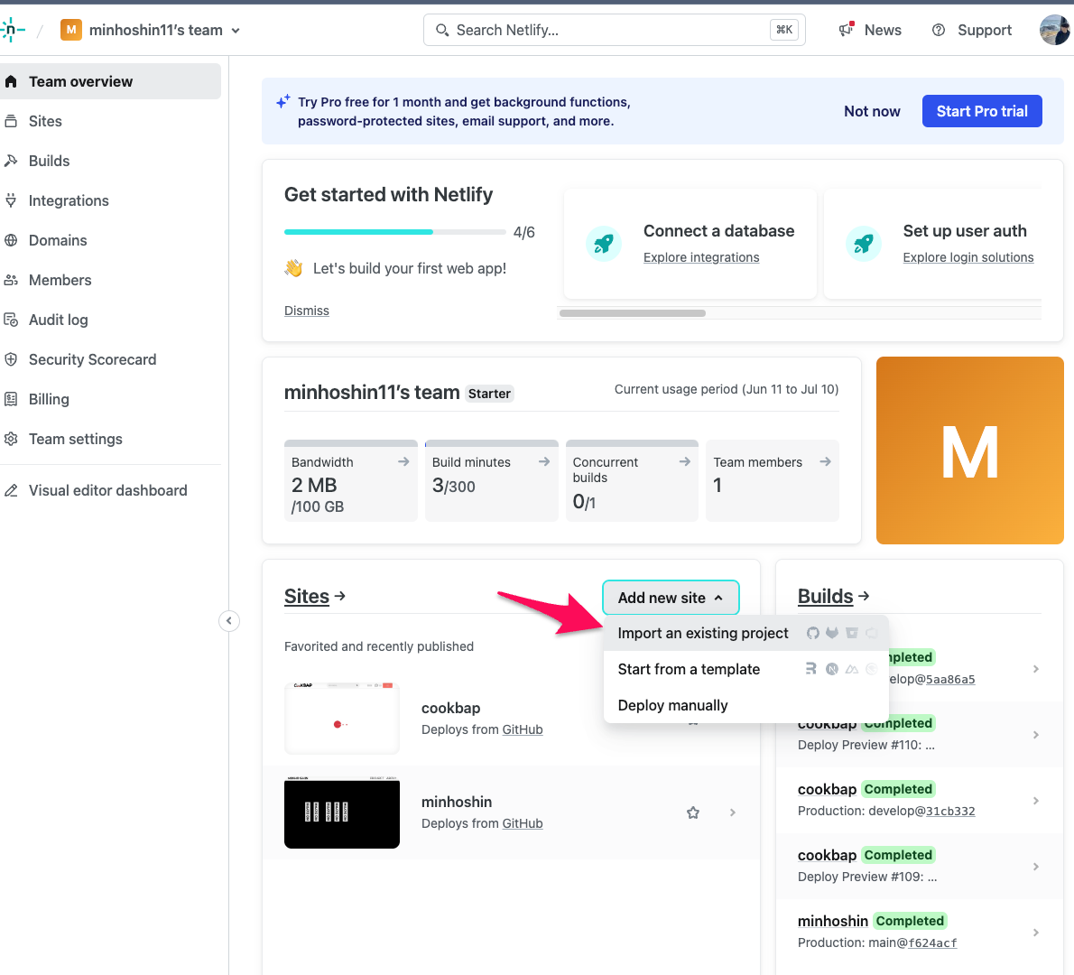
Task: Click the Audit log sidebar icon
Action: pos(11,320)
